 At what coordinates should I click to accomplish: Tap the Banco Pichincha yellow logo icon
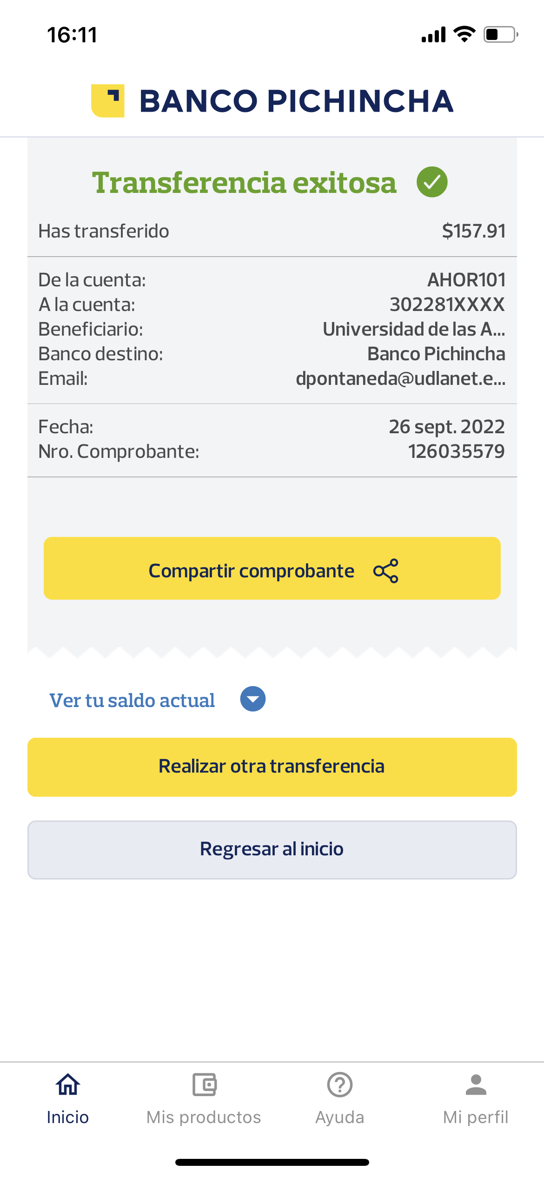pos(107,100)
